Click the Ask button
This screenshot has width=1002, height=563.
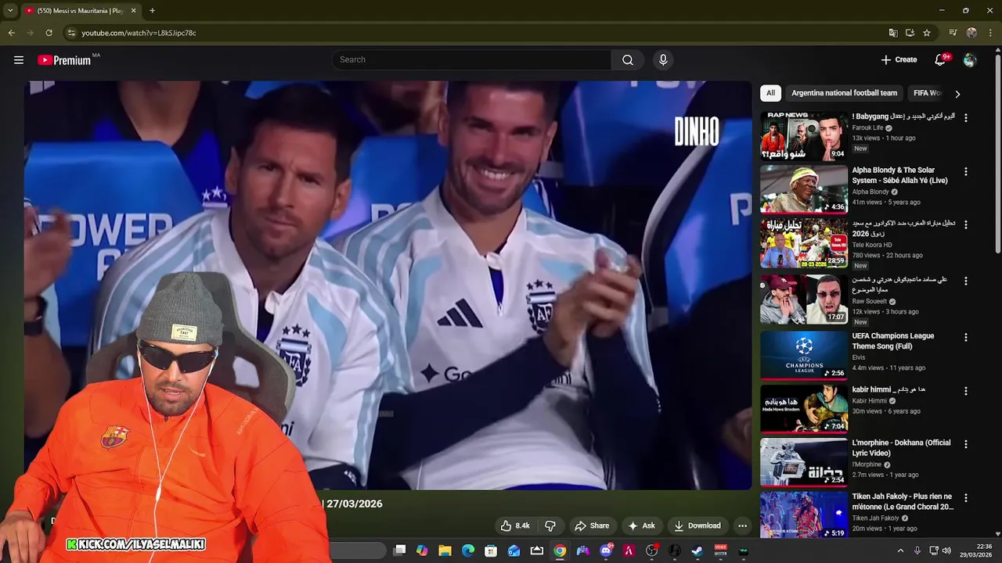tap(641, 525)
